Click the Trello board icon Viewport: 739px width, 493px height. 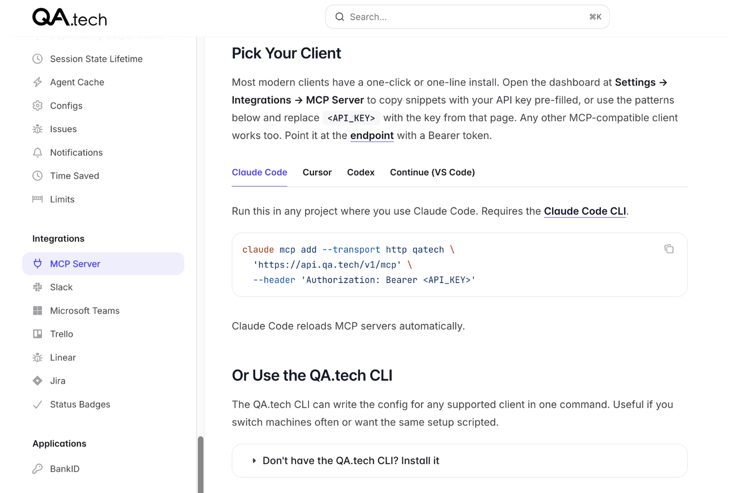(37, 334)
